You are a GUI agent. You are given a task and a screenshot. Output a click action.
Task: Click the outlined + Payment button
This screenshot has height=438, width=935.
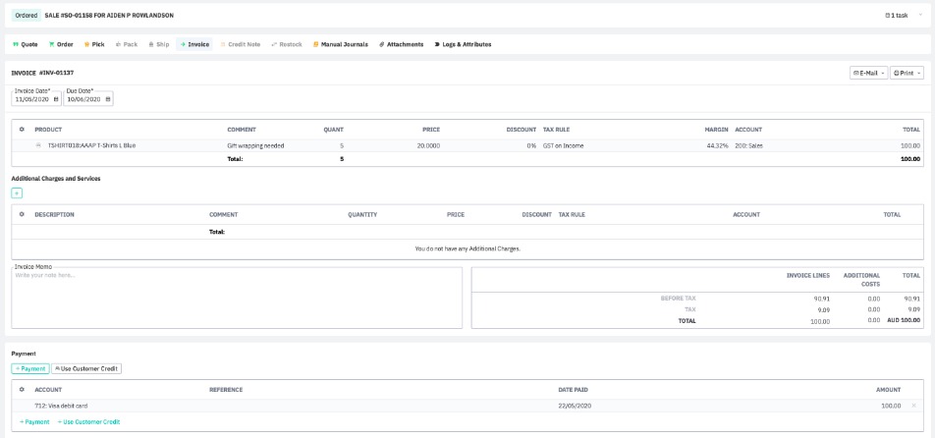coord(28,368)
